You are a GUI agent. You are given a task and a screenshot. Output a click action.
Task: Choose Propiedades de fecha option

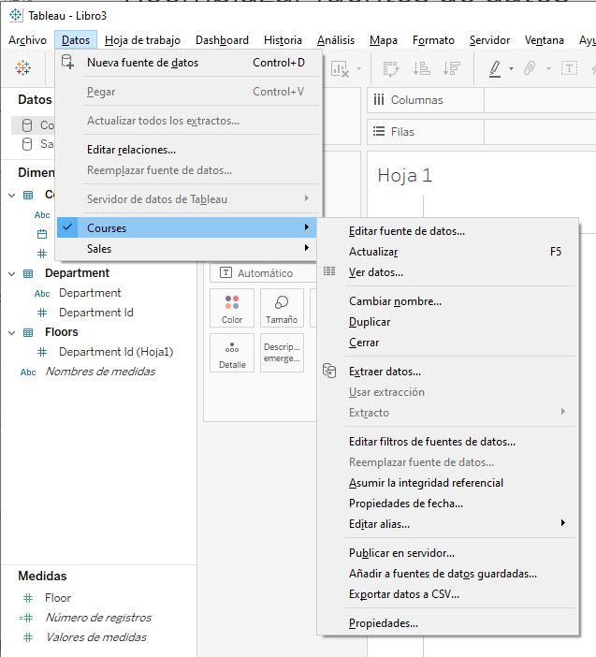[448, 504]
